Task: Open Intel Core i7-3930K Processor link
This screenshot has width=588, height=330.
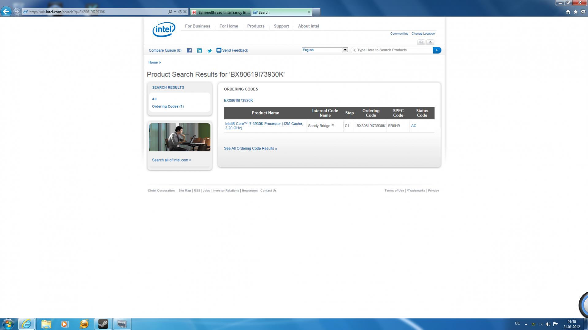Action: pos(264,126)
